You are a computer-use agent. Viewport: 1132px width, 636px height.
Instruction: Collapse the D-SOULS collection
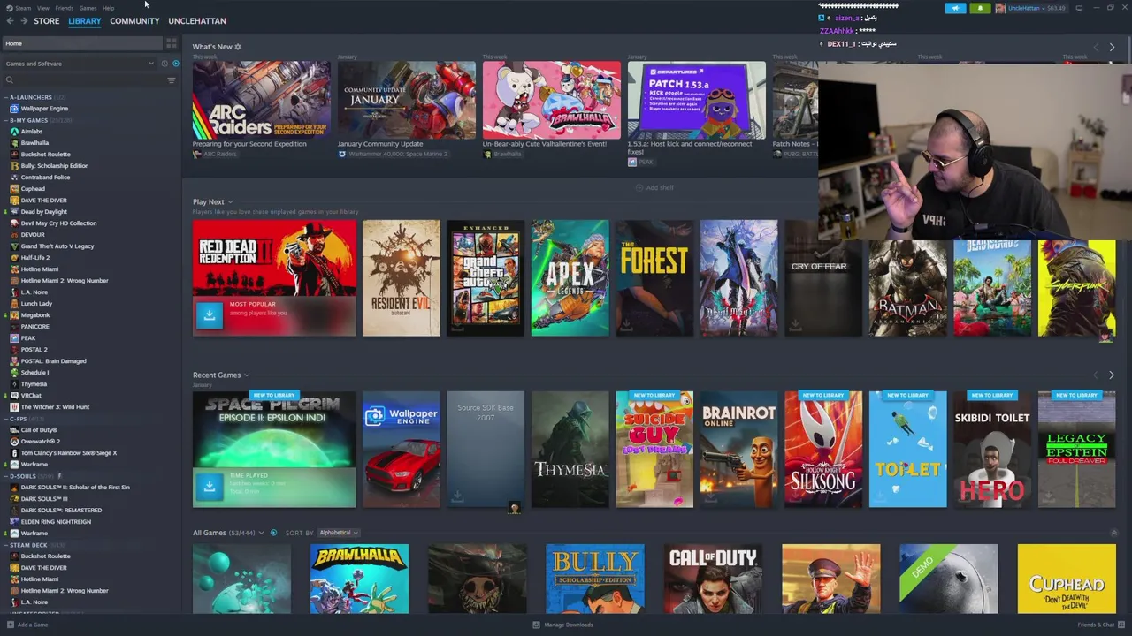point(5,476)
